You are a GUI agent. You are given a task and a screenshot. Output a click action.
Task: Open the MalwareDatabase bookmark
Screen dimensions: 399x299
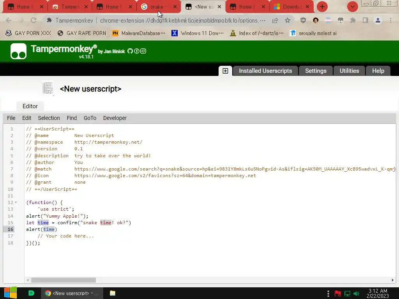pos(139,33)
